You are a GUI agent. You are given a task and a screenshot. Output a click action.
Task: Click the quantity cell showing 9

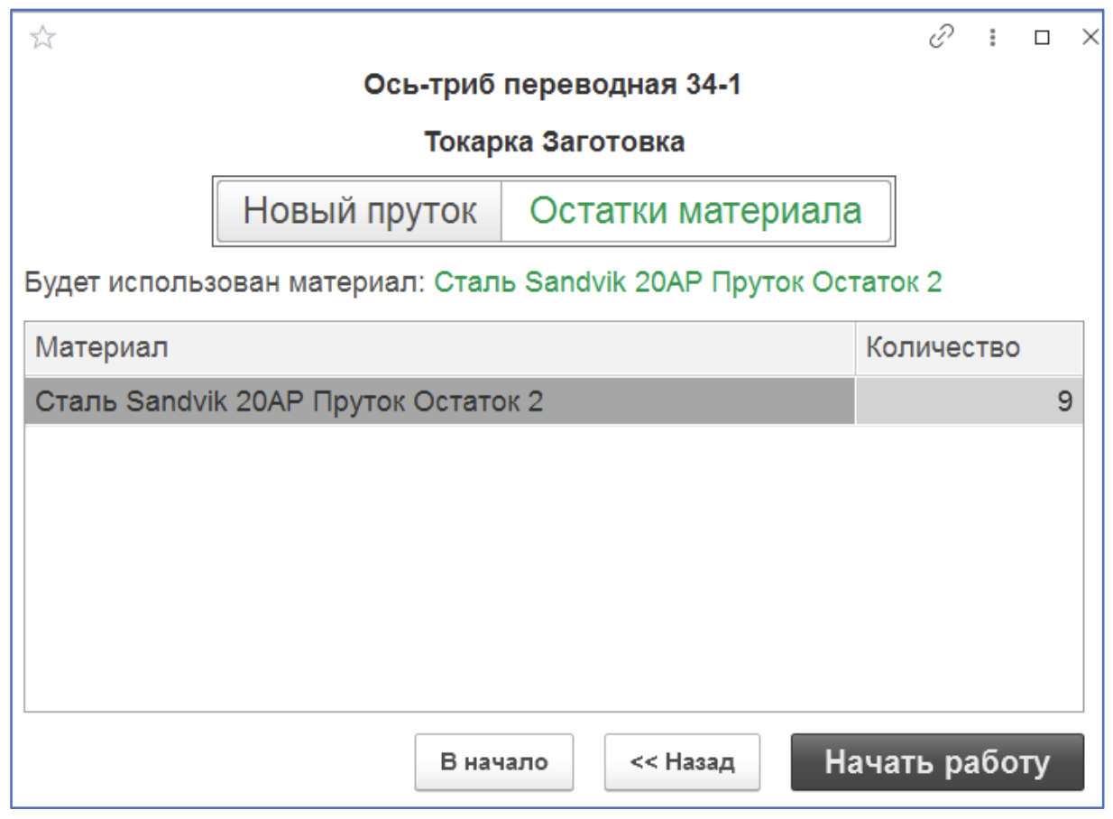968,401
